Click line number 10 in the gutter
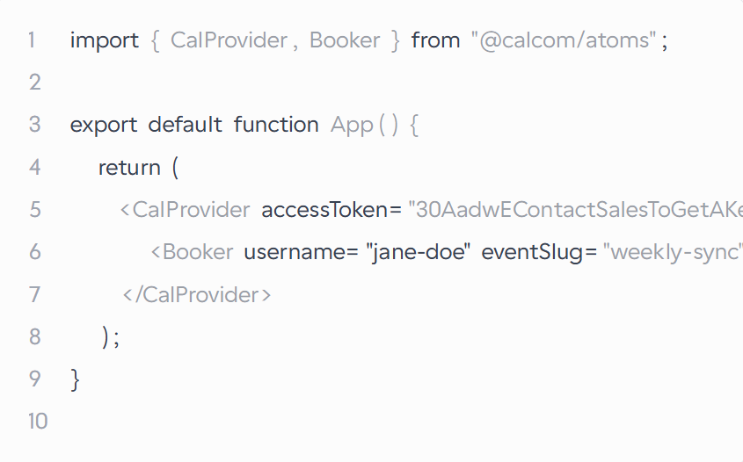 38,422
